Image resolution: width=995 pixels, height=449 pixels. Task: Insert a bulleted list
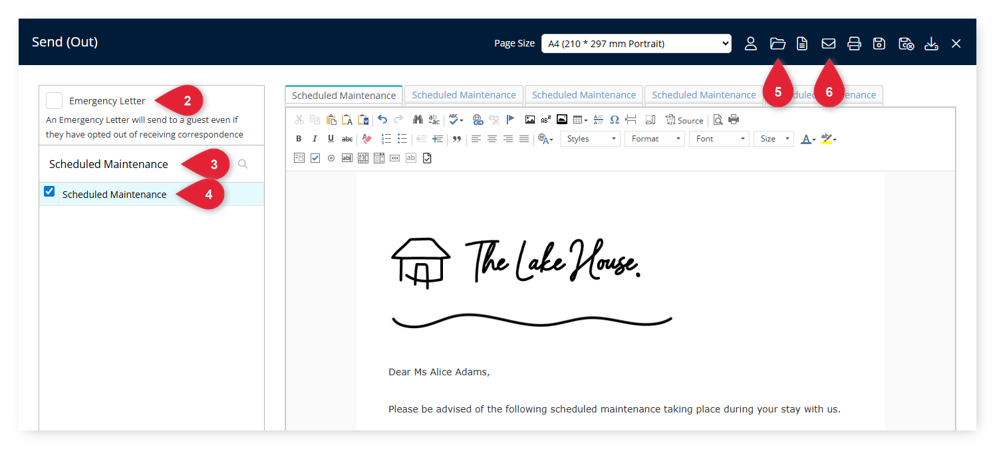point(402,139)
